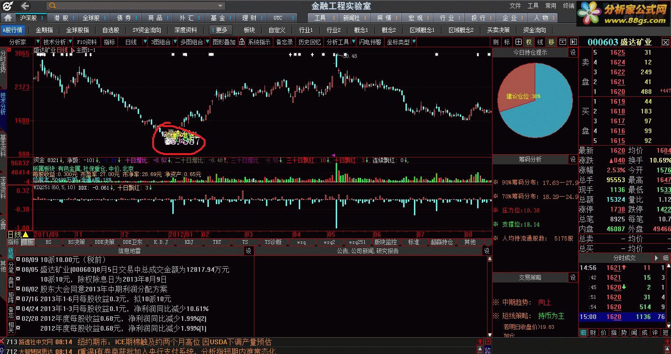Click the crosshair grid icon

pyautogui.click(x=518, y=42)
